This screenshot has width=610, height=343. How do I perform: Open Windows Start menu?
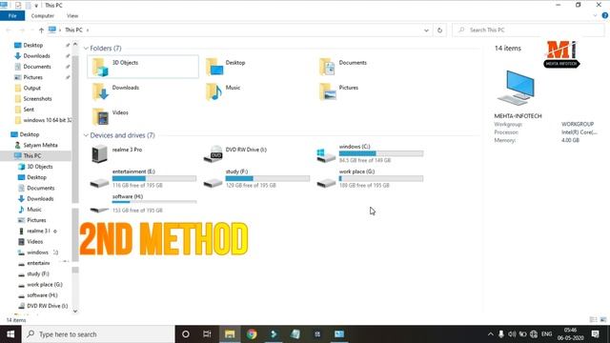10,334
